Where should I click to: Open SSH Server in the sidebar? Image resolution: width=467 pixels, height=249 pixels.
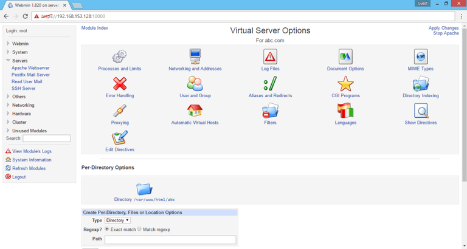(24, 88)
